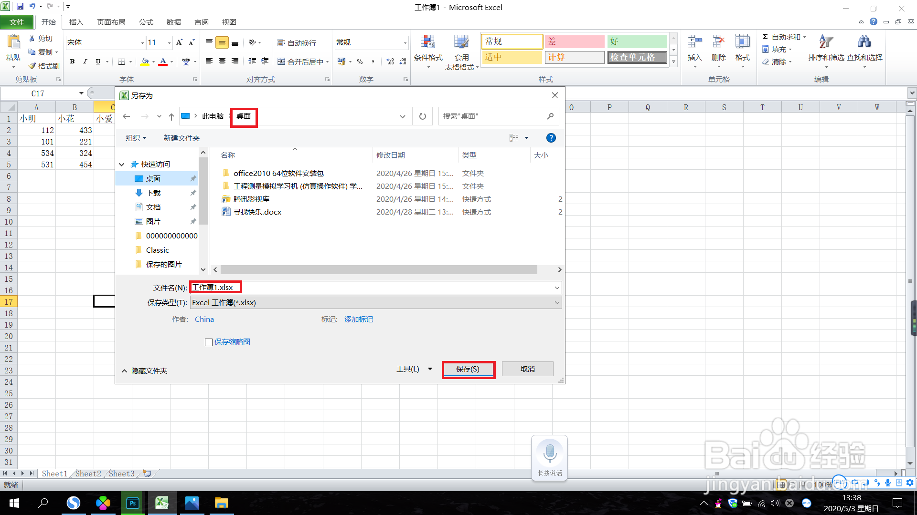Enable the 保存缩略图 checkbox
Image resolution: width=917 pixels, height=515 pixels.
coord(209,342)
